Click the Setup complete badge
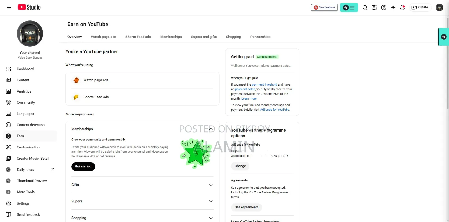449x222 pixels. [267, 57]
